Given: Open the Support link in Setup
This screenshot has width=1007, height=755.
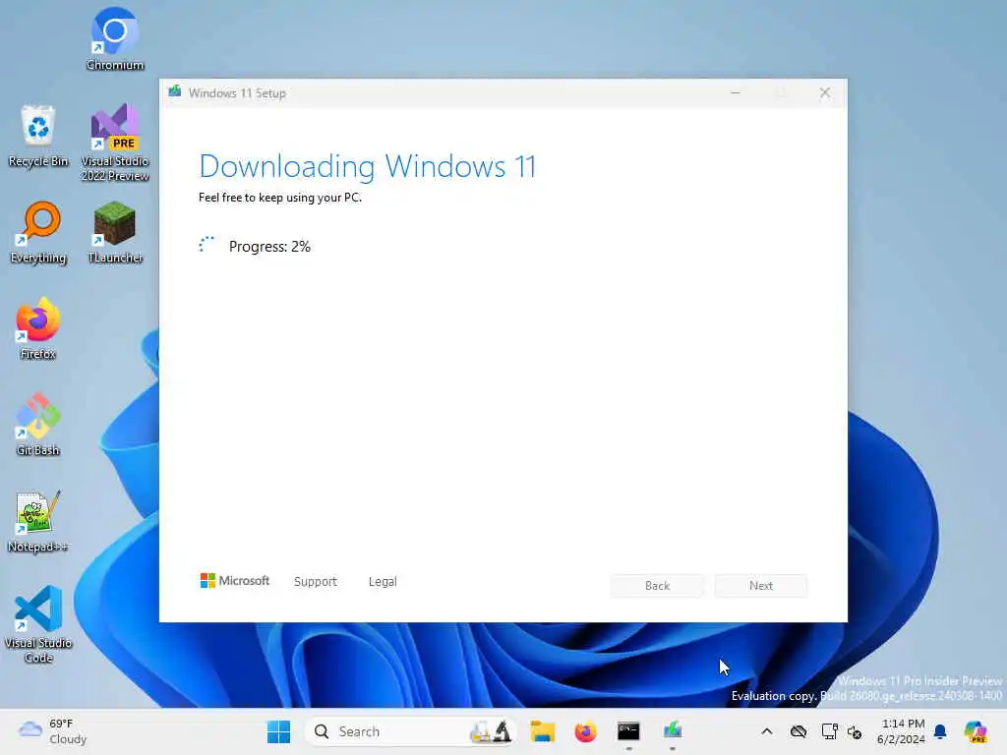Looking at the screenshot, I should pos(316,582).
